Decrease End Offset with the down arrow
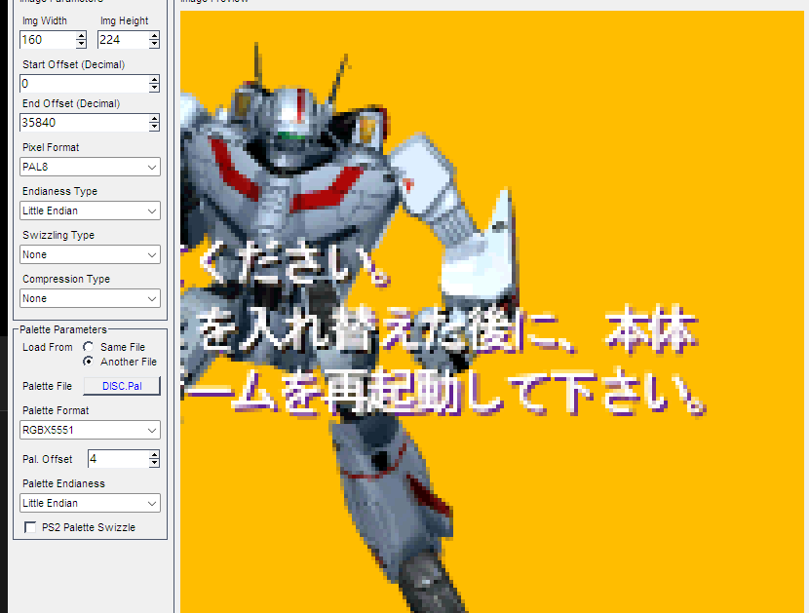The width and height of the screenshot is (809, 613). pyautogui.click(x=154, y=128)
